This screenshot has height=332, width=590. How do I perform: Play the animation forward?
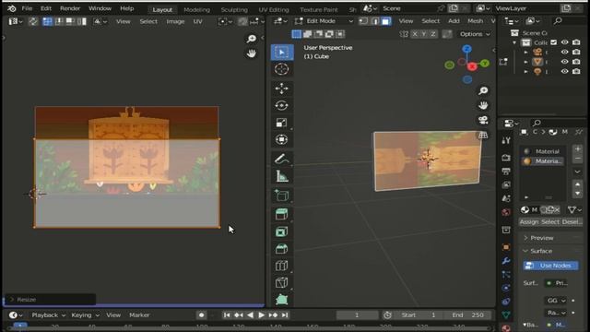pyautogui.click(x=261, y=315)
